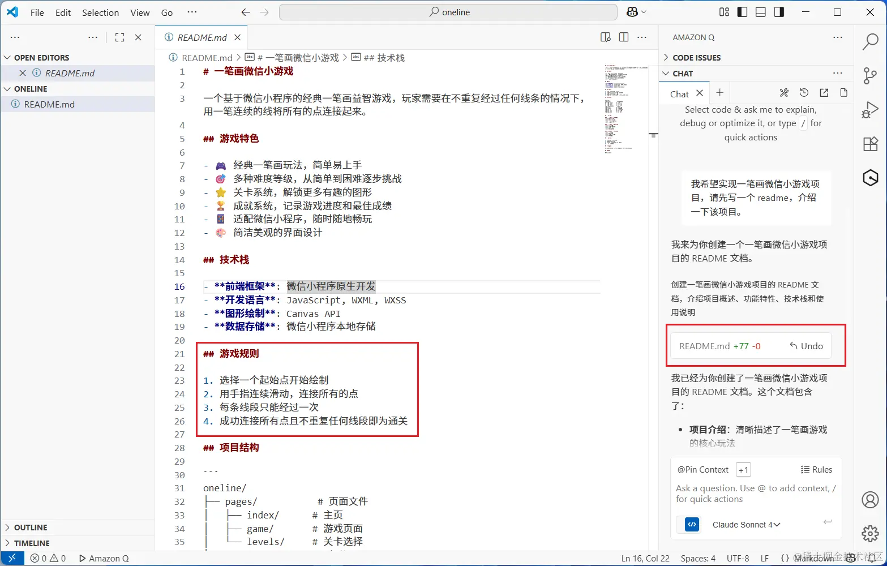Screen dimensions: 887x566
Task: Open the Extensions view
Action: [x=870, y=144]
